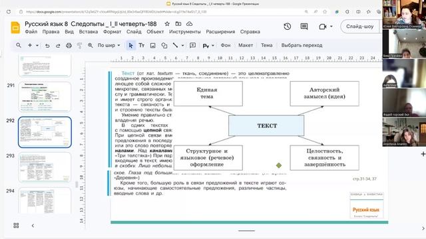The height and width of the screenshot is (239, 426).
Task: Start the Слайд-шоу presentation
Action: click(359, 27)
